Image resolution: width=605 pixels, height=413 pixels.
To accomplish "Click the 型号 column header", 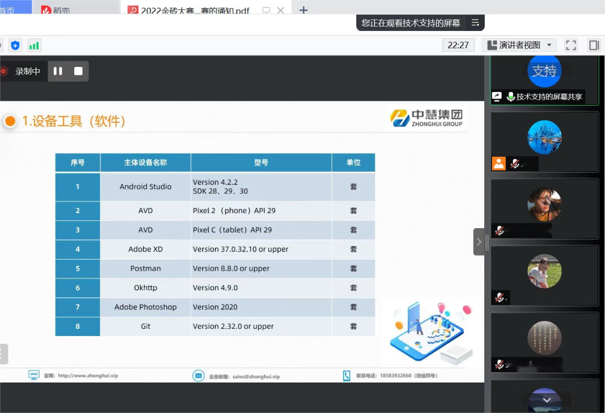I will 261,162.
